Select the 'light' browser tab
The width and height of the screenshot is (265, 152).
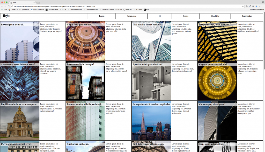tap(22, 3)
